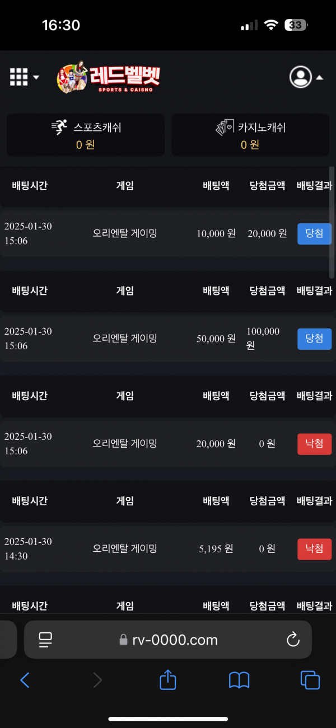Go back with Safari back arrow

25,680
